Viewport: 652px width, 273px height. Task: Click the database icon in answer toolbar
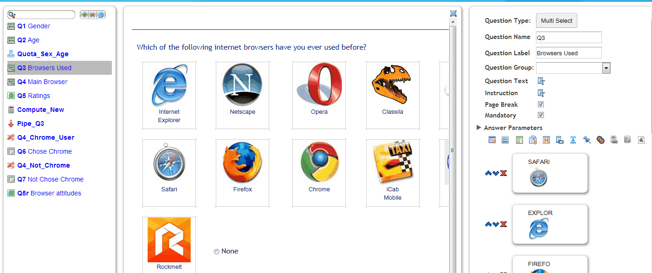pos(627,140)
